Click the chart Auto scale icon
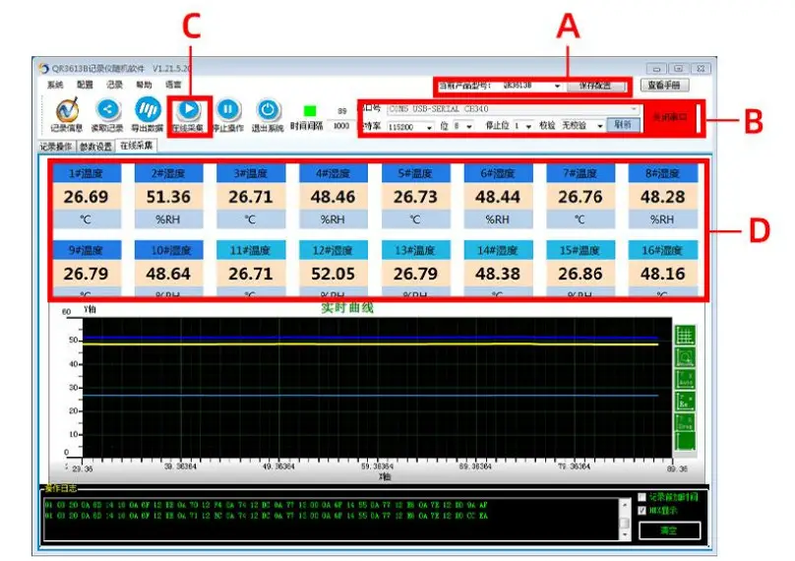Screen dimensions: 795x561 tap(685, 378)
